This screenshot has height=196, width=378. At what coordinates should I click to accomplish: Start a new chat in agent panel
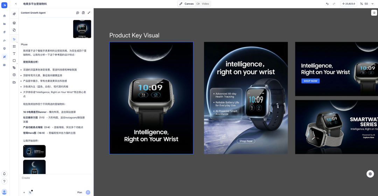pos(78,13)
